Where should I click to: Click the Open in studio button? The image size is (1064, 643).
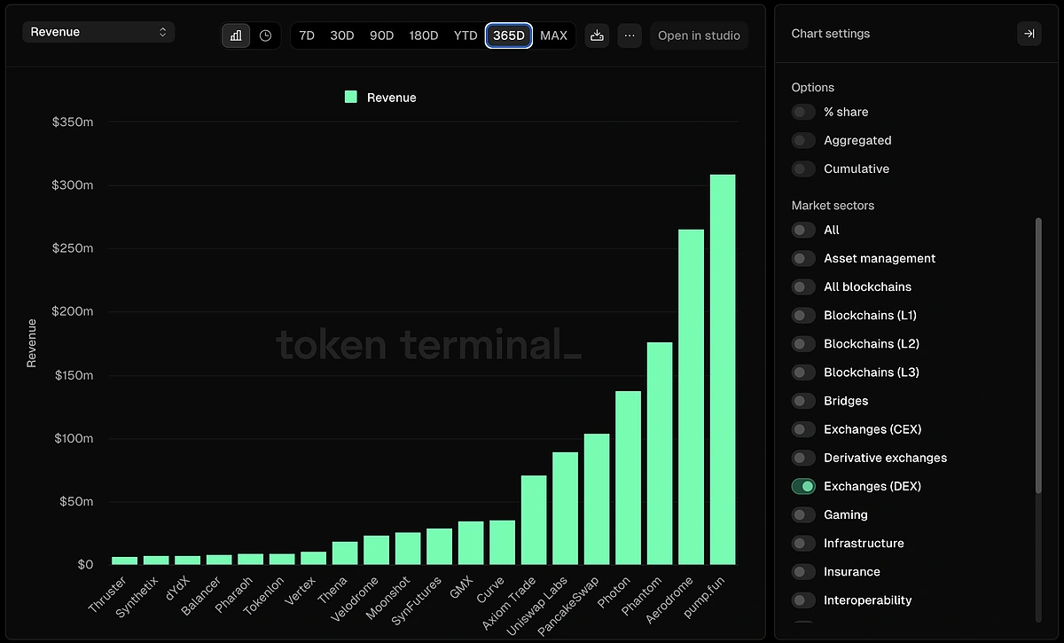pos(699,35)
